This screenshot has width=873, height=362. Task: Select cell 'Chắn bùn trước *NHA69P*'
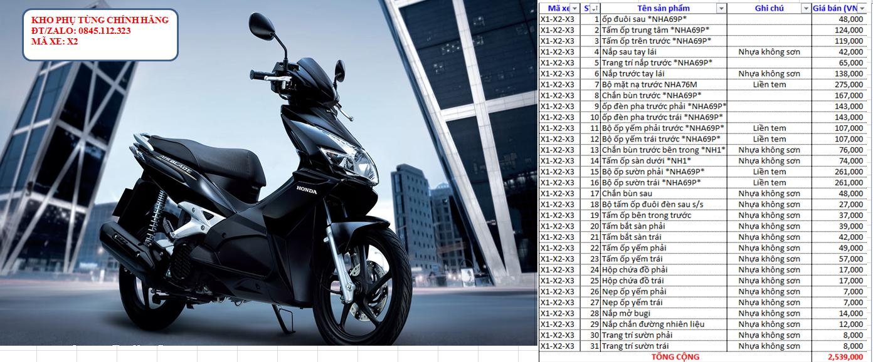click(664, 95)
